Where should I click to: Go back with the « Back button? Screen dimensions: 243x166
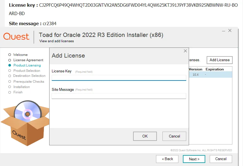pyautogui.click(x=167, y=159)
